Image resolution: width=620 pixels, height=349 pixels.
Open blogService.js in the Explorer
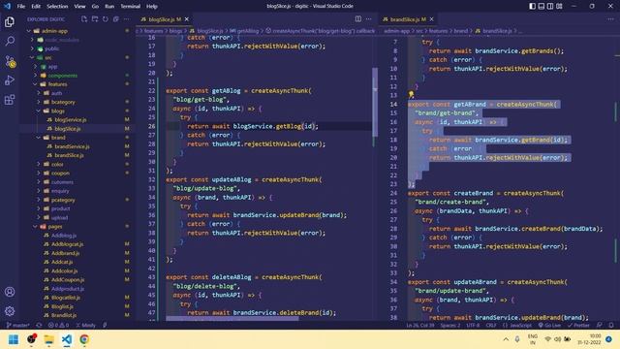point(71,119)
